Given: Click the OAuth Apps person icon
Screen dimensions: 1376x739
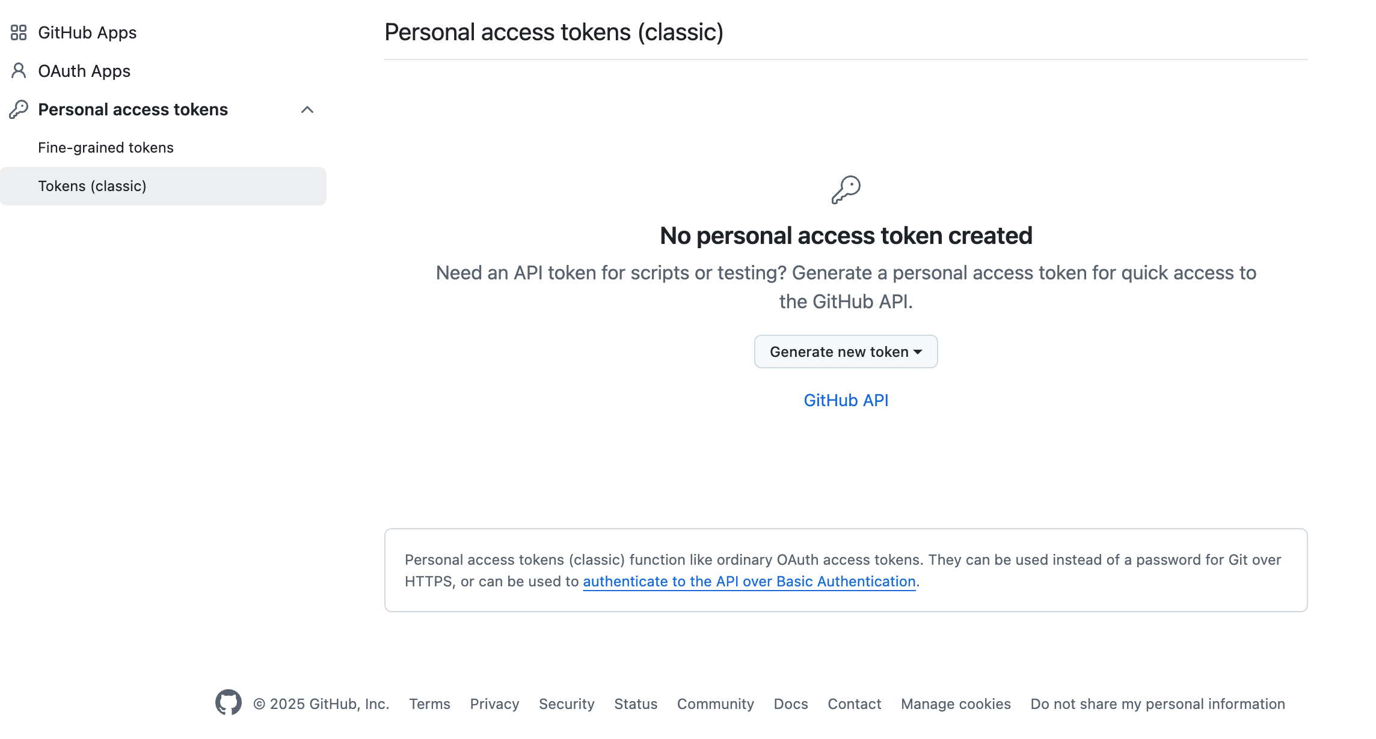Looking at the screenshot, I should (17, 70).
